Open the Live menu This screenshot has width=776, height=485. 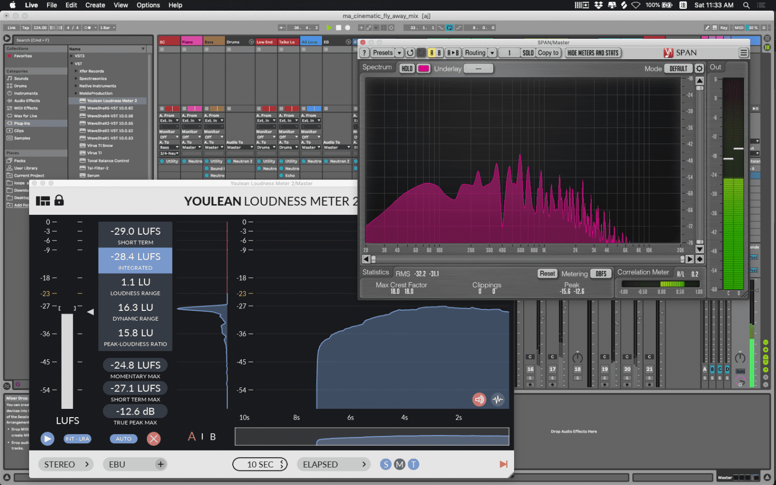pyautogui.click(x=32, y=5)
